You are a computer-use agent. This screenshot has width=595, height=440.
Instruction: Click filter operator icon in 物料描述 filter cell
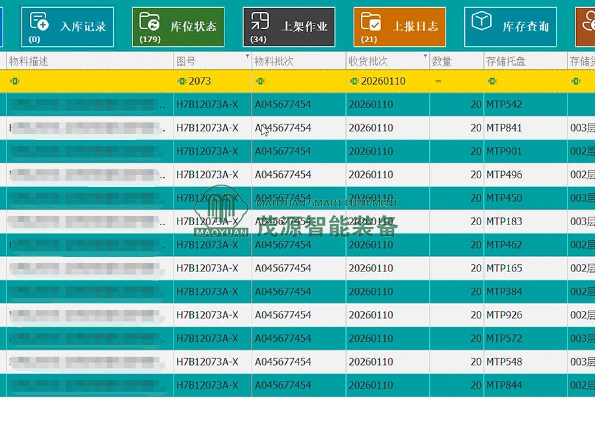tap(15, 81)
